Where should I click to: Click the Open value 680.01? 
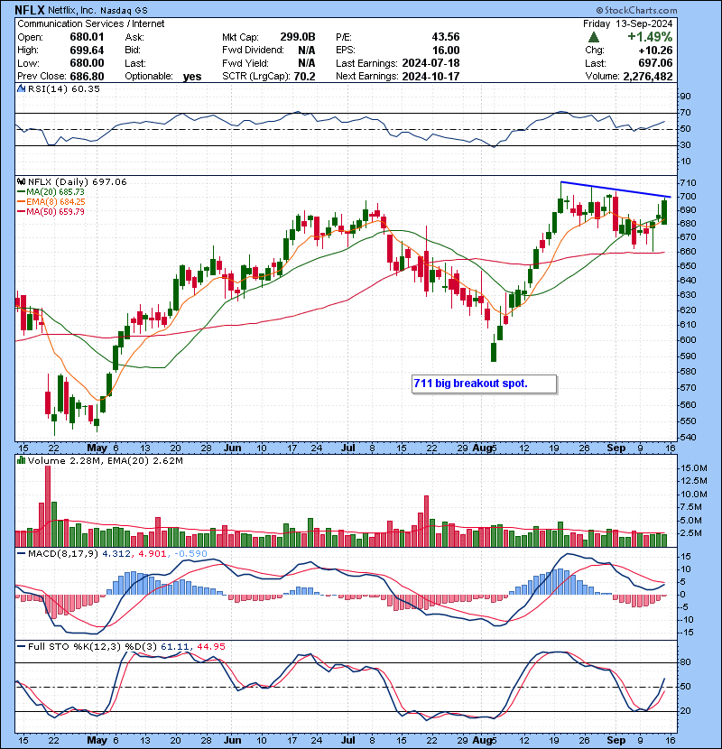[x=87, y=37]
